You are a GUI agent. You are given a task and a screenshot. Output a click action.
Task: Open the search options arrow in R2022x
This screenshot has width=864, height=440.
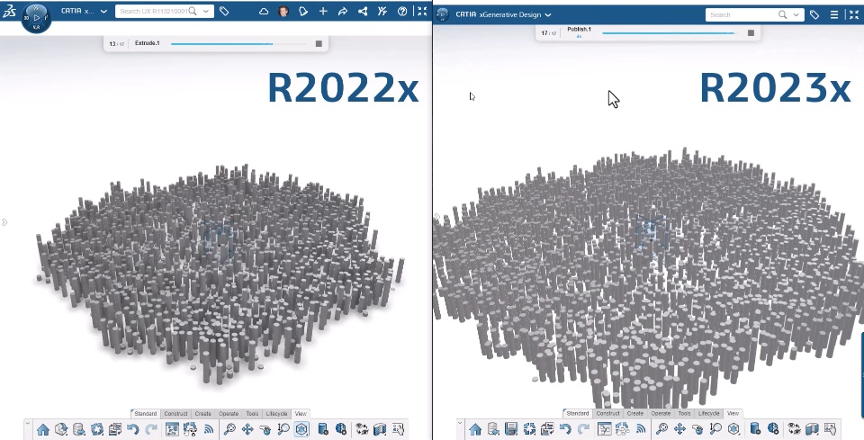(206, 11)
